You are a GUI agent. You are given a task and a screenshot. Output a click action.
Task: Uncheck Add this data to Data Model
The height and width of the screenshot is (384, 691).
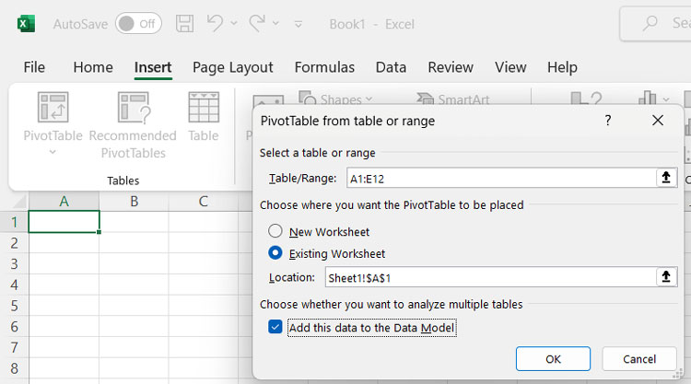coord(275,328)
